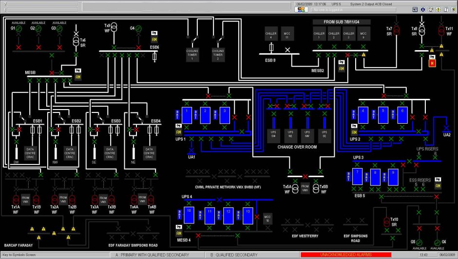Open the UPS SW changeover block
Screen dimensions: 458x259
[x=273, y=136]
